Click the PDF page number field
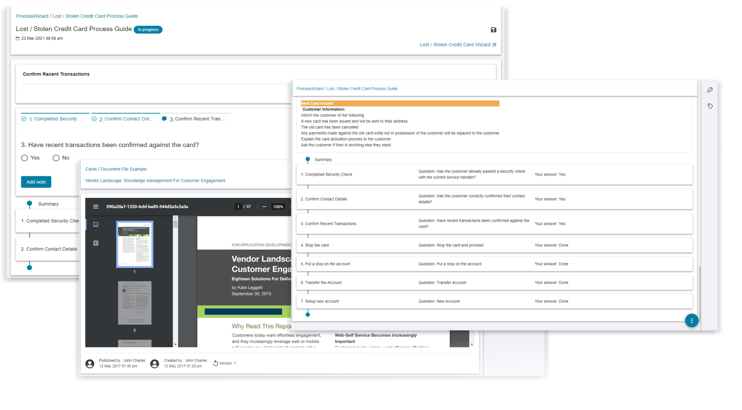 click(x=238, y=206)
